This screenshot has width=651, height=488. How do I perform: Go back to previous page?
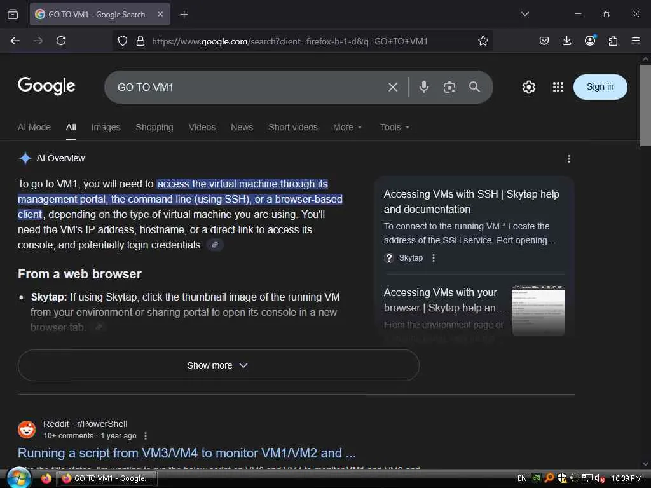(15, 41)
